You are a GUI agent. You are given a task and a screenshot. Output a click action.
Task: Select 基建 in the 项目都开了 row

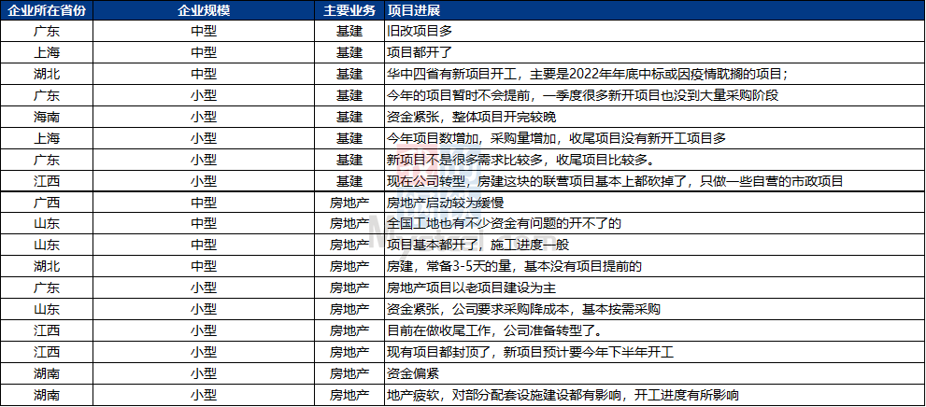click(x=349, y=52)
